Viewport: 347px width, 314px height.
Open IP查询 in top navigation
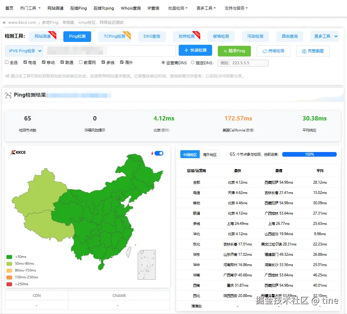pyautogui.click(x=153, y=8)
